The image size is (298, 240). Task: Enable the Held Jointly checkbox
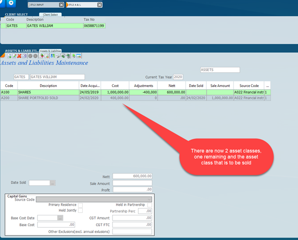(80, 211)
